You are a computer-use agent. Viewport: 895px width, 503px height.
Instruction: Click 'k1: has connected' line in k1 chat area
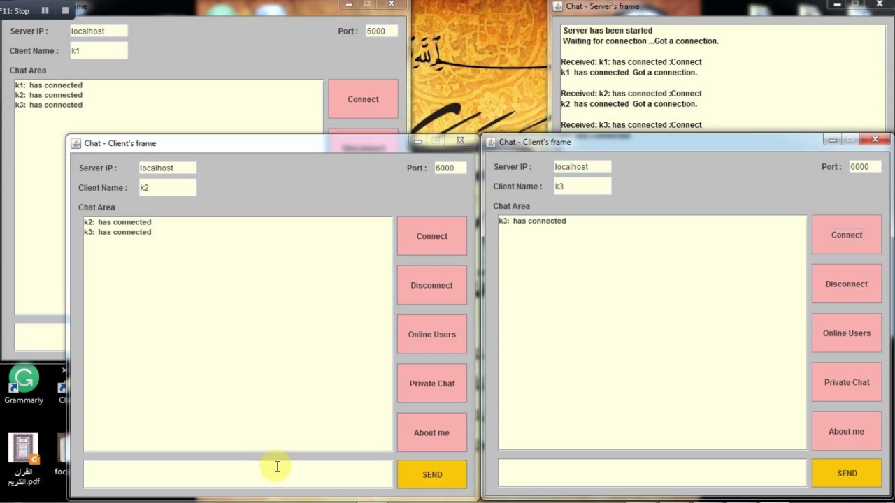49,85
